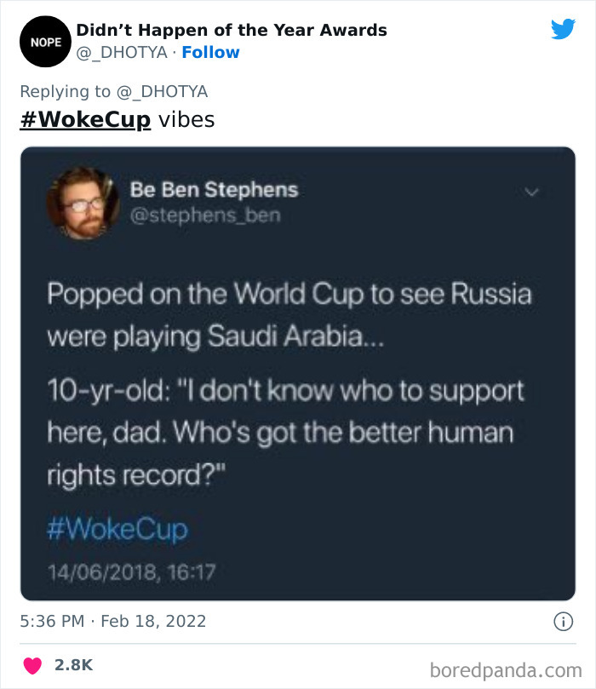The height and width of the screenshot is (689, 596).
Task: Click blue #WokeCup hashtag in screenshot
Action: click(x=117, y=529)
